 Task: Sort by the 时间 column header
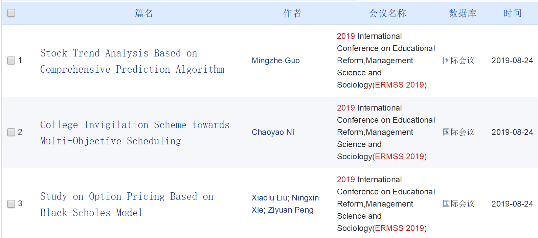(x=512, y=13)
